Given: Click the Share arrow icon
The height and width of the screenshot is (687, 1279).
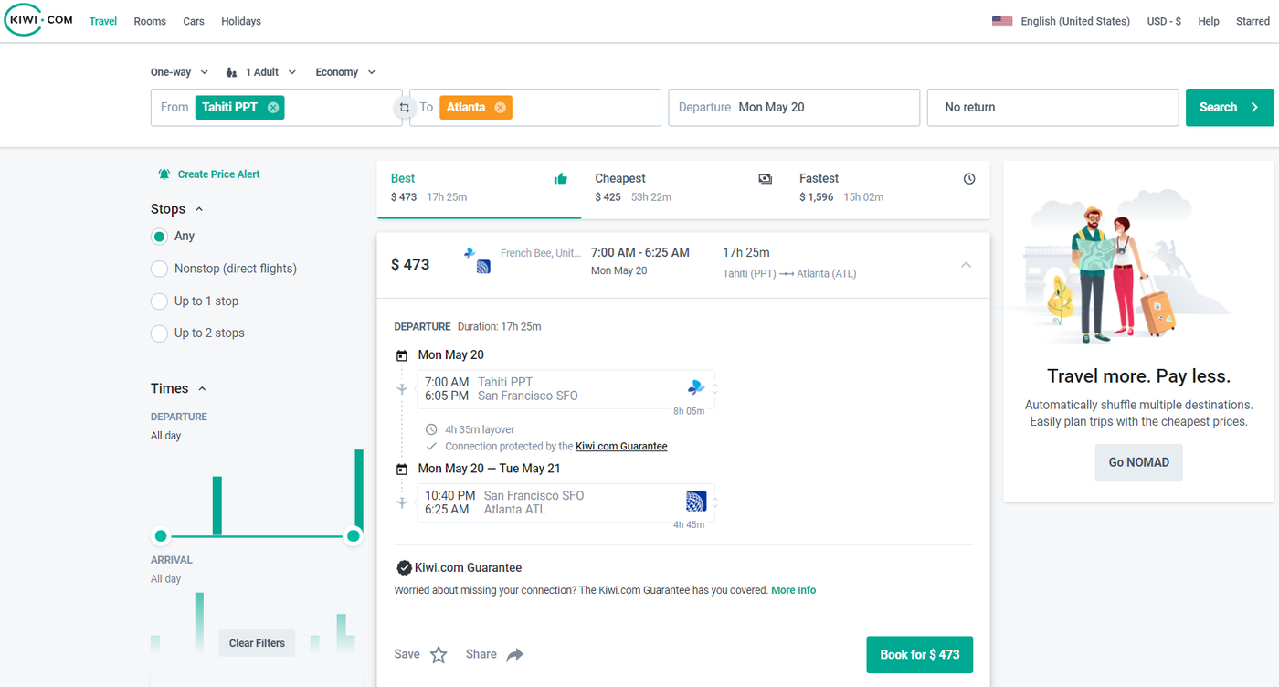Looking at the screenshot, I should 513,654.
